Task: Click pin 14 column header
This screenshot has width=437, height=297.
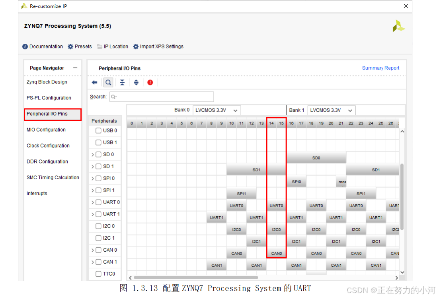Action: pyautogui.click(x=271, y=123)
